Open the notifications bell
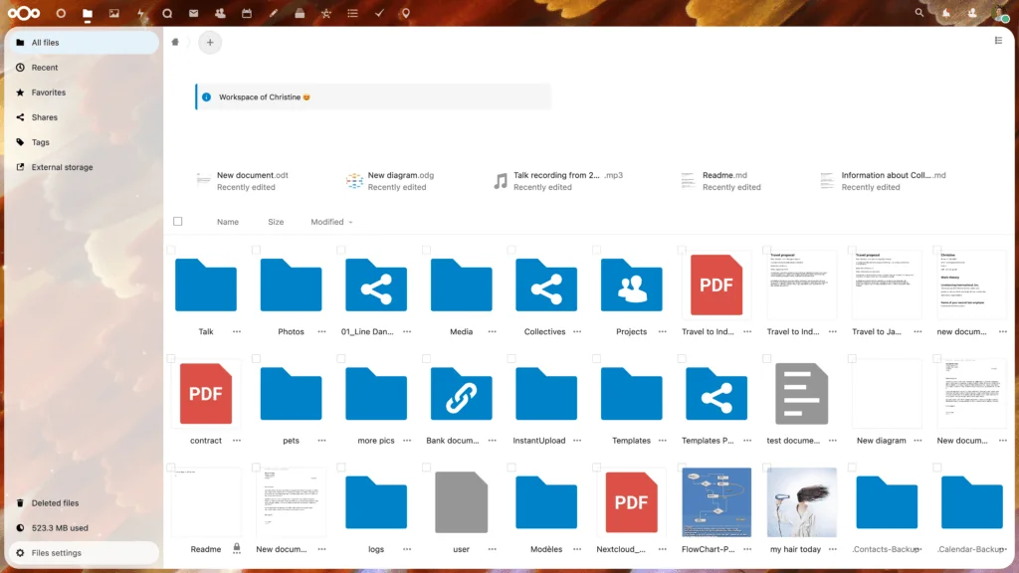 tap(945, 13)
